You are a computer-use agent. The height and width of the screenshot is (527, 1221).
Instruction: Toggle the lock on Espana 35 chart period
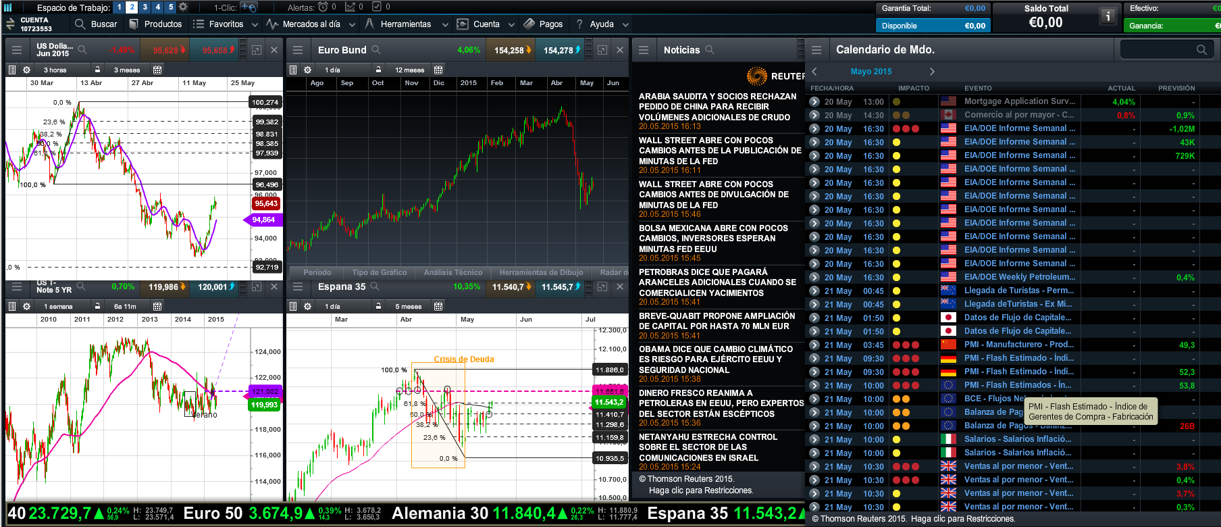coord(379,307)
